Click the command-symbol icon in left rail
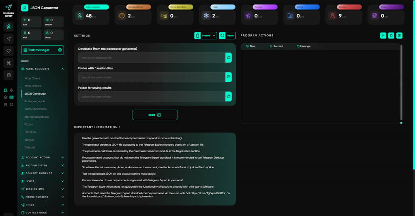The height and width of the screenshot is (216, 415). (9, 63)
